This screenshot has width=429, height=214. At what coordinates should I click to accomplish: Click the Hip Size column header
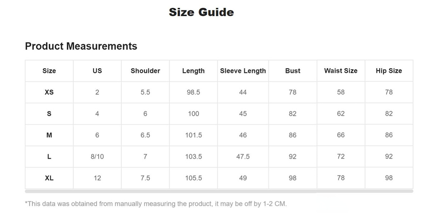(389, 71)
